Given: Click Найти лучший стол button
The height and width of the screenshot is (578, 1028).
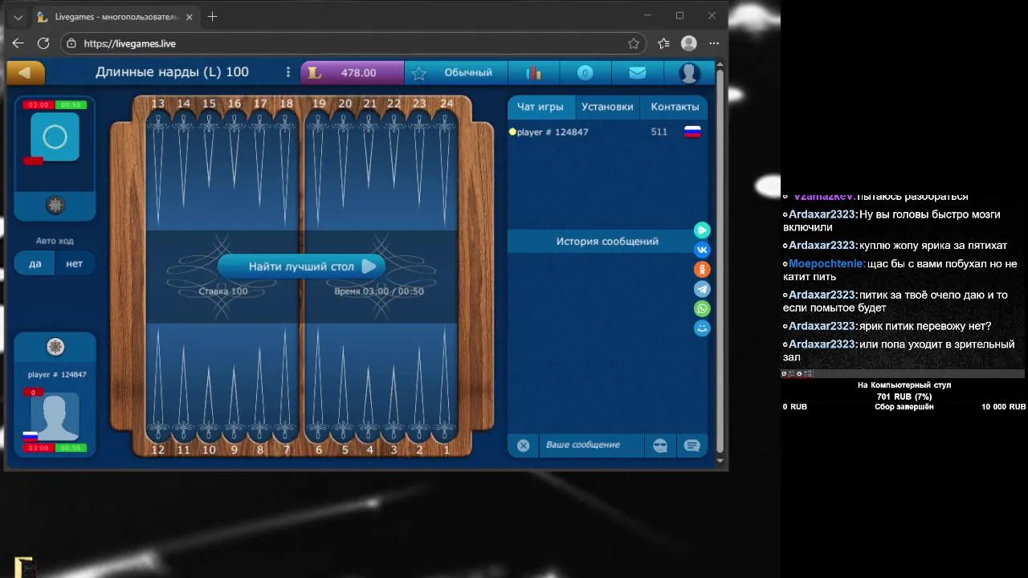Looking at the screenshot, I should (x=301, y=267).
